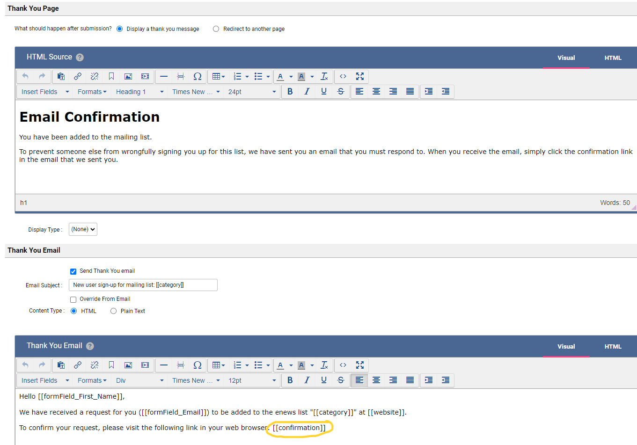
Task: Uncheck Send Thank You email checkbox
Action: [x=73, y=271]
